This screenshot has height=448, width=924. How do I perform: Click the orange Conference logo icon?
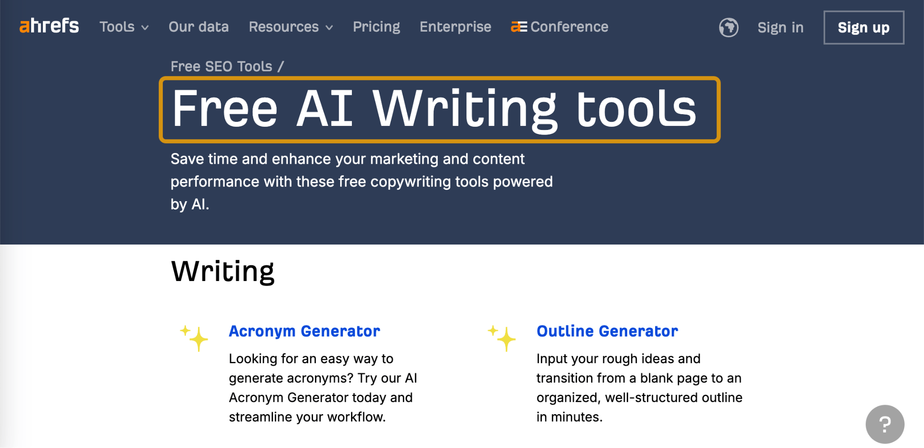click(518, 27)
